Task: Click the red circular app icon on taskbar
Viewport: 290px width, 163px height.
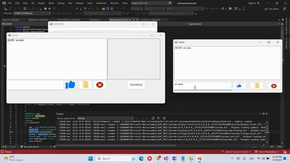Action: [x=150, y=158]
